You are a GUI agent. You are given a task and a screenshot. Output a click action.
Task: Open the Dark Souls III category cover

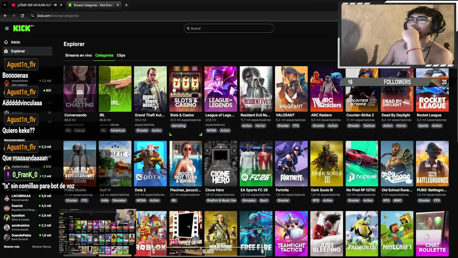pos(326,163)
